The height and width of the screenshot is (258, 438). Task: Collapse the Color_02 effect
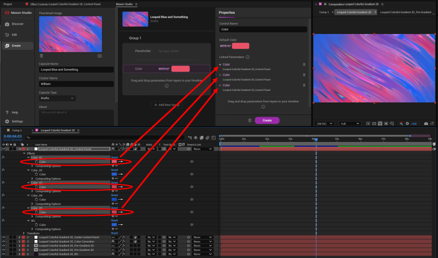[28, 170]
